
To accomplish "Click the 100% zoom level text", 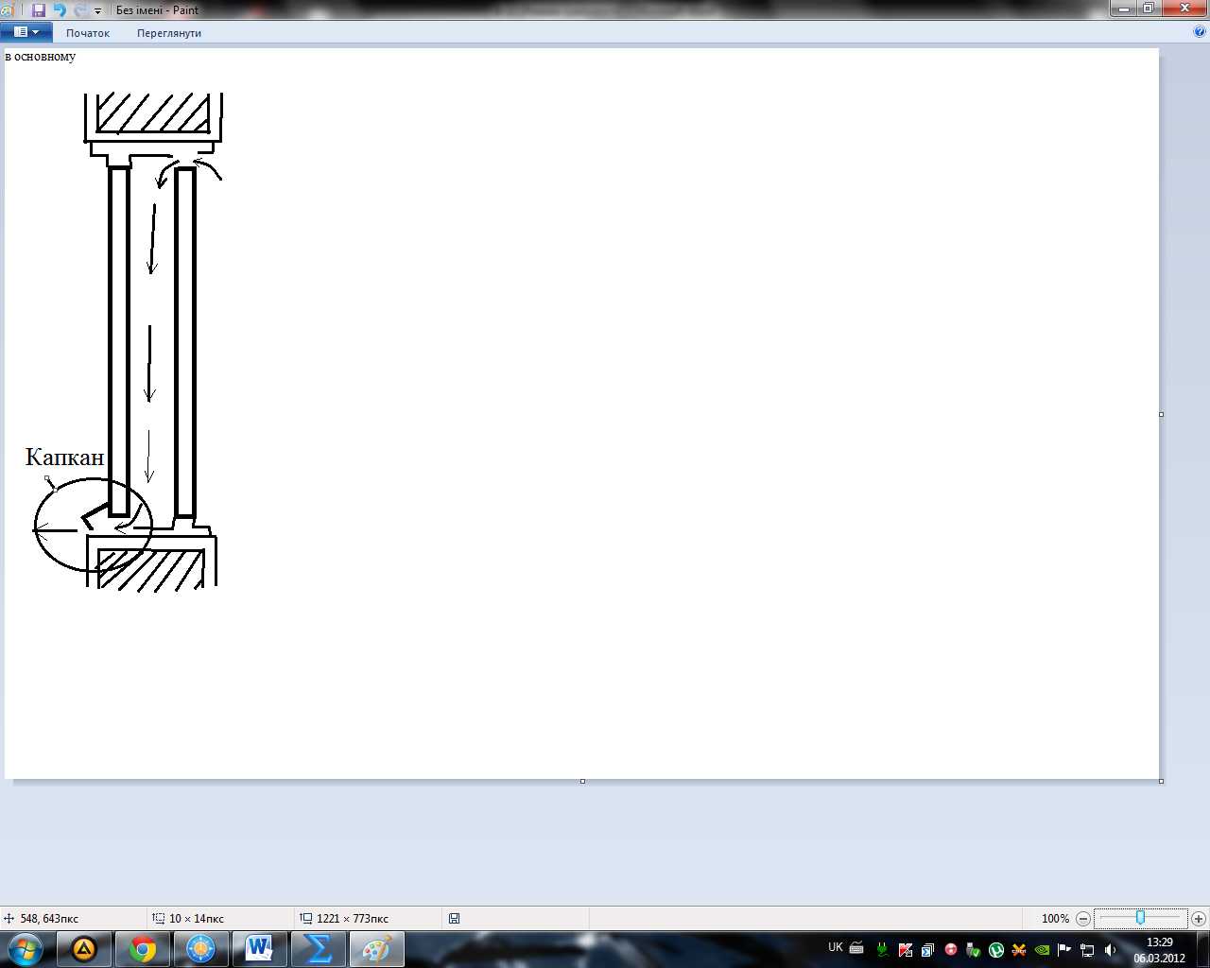I will (x=1055, y=919).
